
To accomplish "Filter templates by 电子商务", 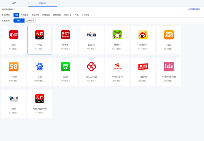I will coord(35,15).
